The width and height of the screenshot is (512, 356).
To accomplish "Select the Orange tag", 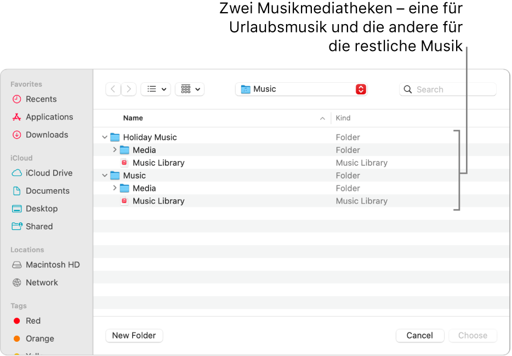I will click(33, 338).
